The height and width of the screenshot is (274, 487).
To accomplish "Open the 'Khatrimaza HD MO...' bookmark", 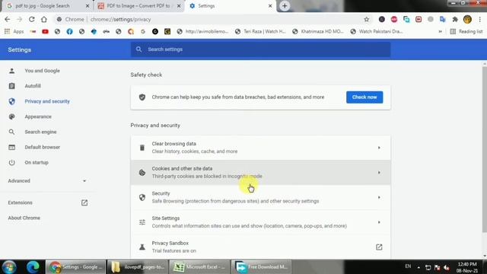I will (318, 31).
